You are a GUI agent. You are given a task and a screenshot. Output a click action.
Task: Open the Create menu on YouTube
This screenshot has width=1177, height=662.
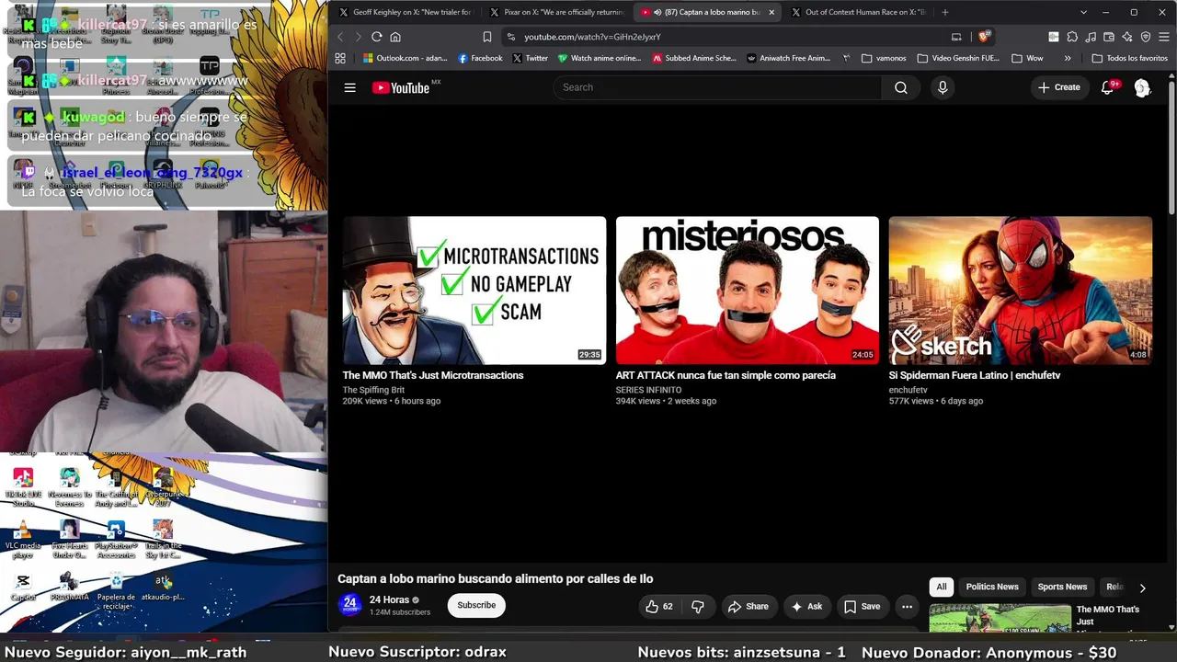tap(1059, 87)
